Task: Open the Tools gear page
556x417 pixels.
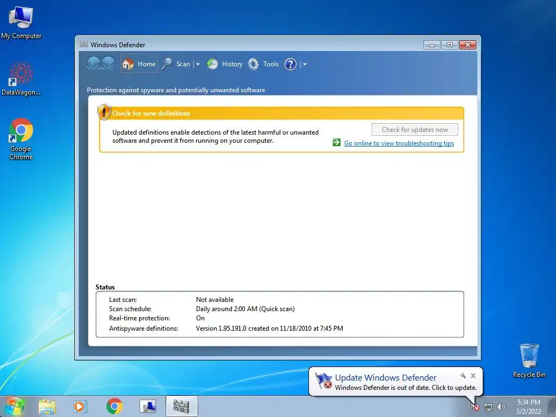Action: point(263,64)
